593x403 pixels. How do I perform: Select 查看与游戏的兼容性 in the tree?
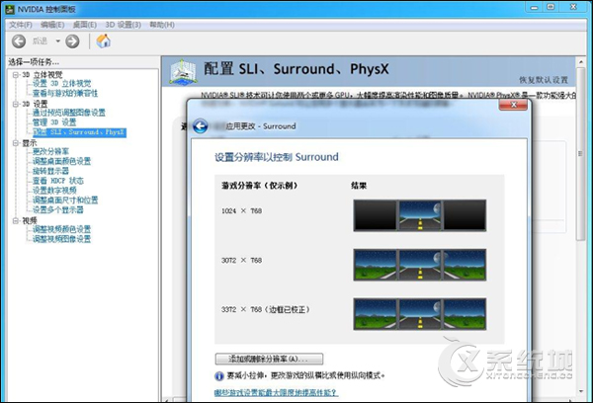(65, 93)
